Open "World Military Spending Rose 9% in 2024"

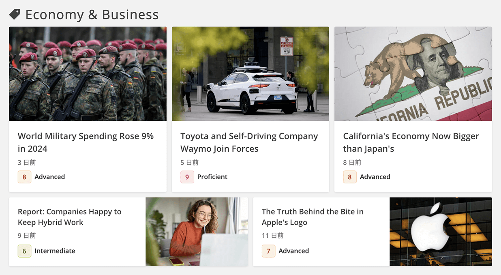(86, 142)
